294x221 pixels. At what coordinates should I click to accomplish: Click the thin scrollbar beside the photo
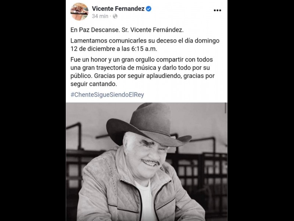click(226, 108)
